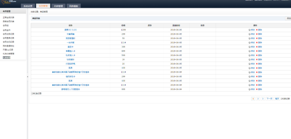
Task: Collapse the left sidebar via splitter handle
Action: pos(27,76)
